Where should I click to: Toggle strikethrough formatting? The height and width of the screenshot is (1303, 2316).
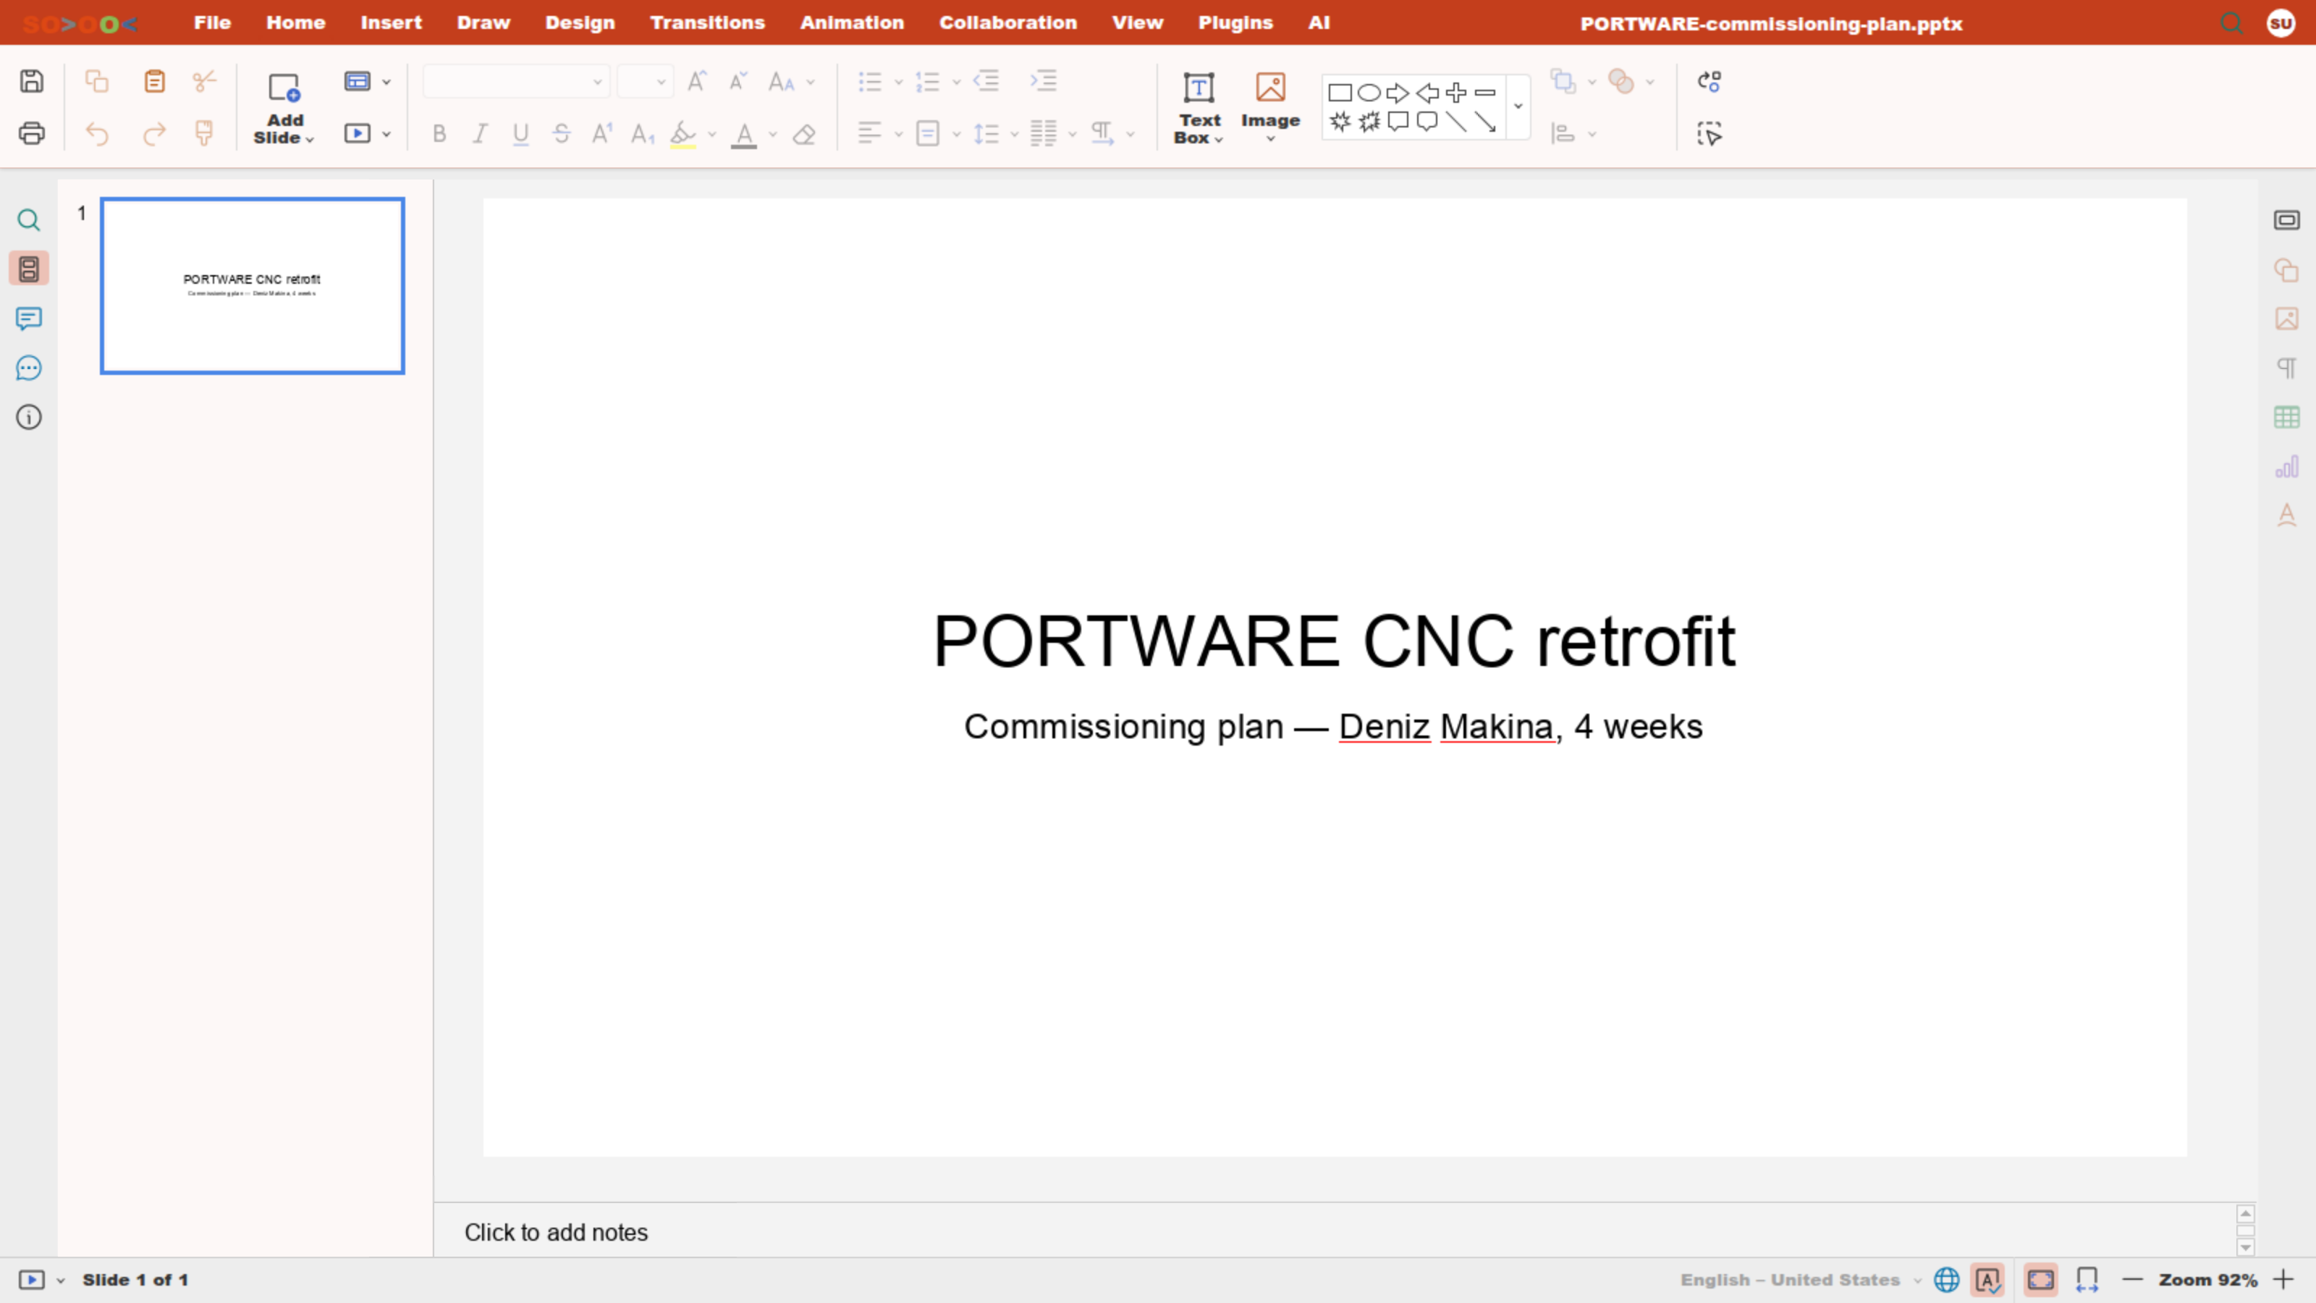click(562, 134)
